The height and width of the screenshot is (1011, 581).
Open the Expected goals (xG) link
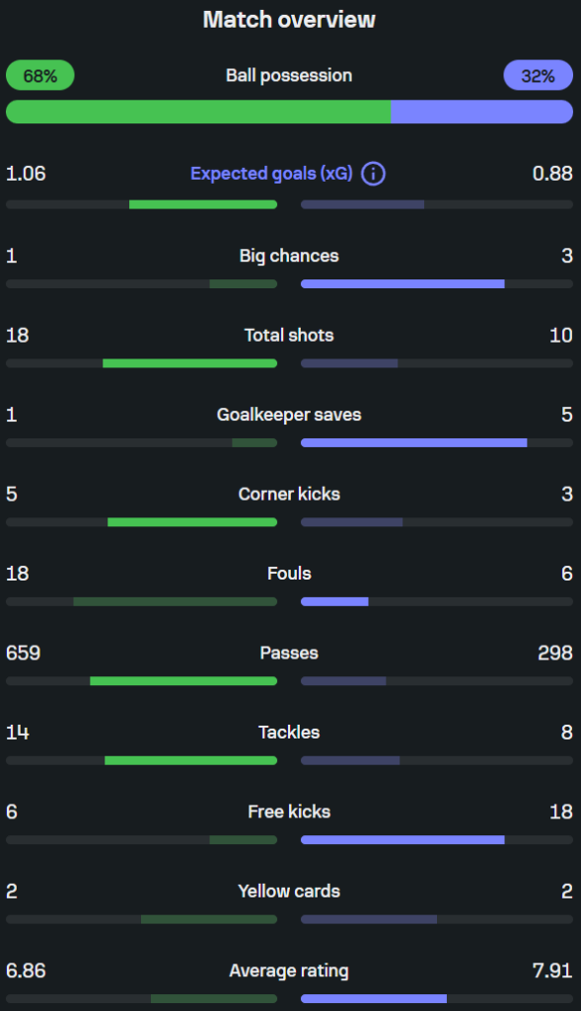coord(272,174)
